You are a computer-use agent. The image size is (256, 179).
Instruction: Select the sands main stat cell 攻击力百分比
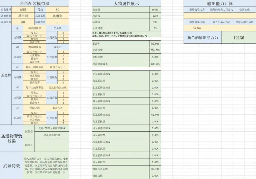tap(57, 67)
